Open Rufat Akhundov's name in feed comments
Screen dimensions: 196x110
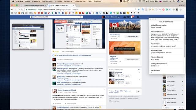(x=62, y=82)
